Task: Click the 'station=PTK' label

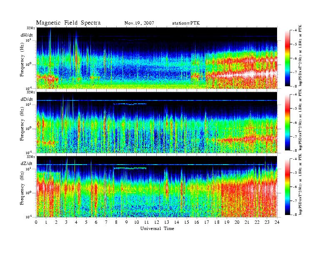Action: [x=186, y=23]
